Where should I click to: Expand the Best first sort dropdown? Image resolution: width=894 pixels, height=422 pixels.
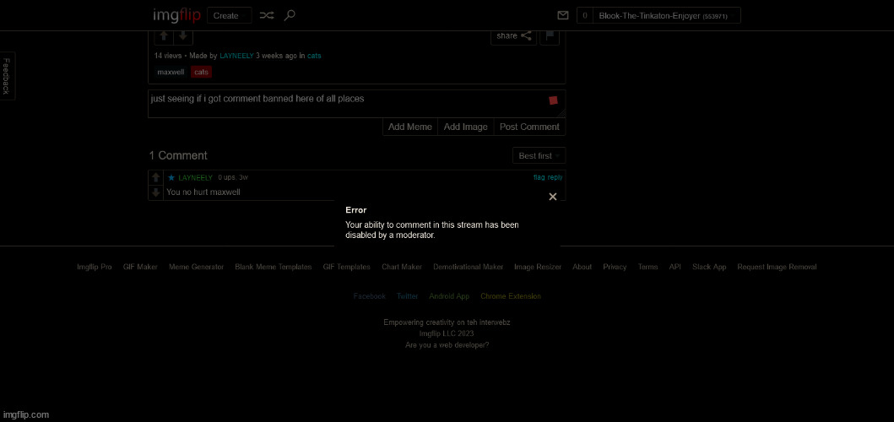[x=539, y=155]
